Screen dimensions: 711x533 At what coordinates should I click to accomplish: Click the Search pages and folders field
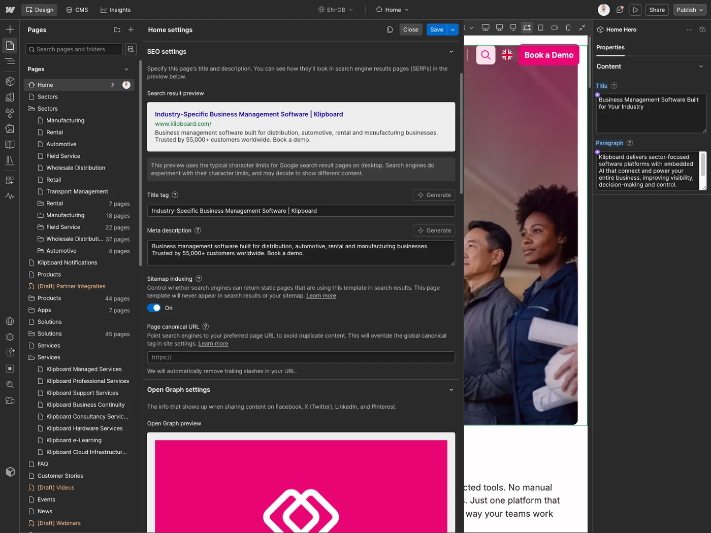click(x=74, y=49)
